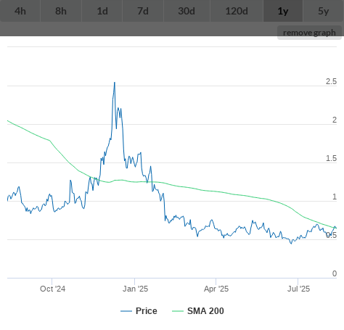Show the 5y price history
This screenshot has height=330, width=344.
pos(324,11)
